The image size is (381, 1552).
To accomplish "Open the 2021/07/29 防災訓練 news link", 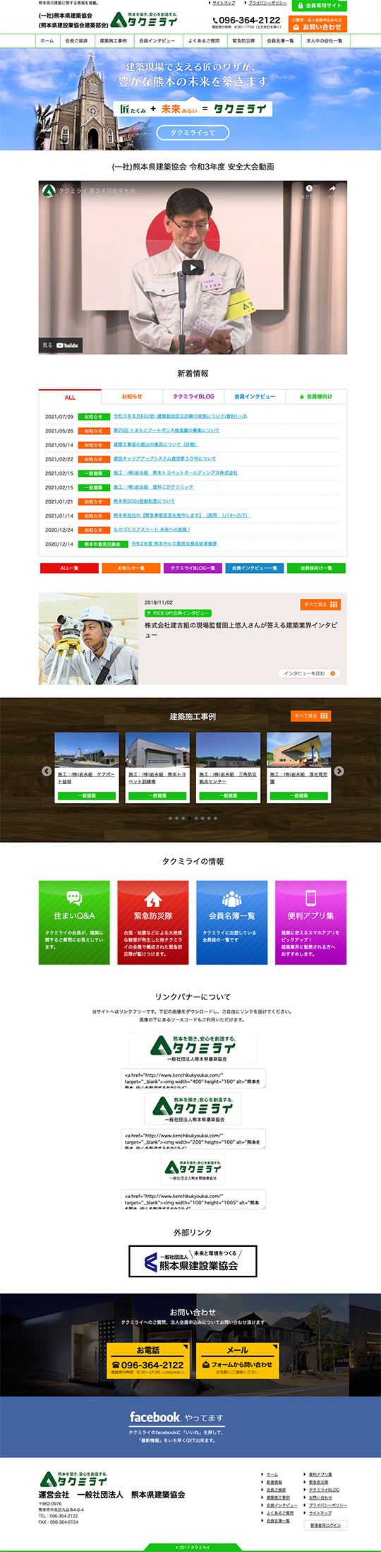I will point(180,417).
